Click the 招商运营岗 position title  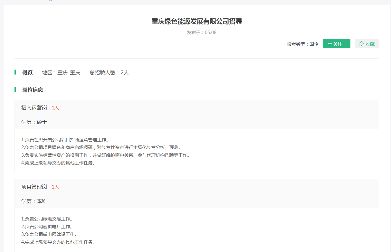[x=34, y=107]
